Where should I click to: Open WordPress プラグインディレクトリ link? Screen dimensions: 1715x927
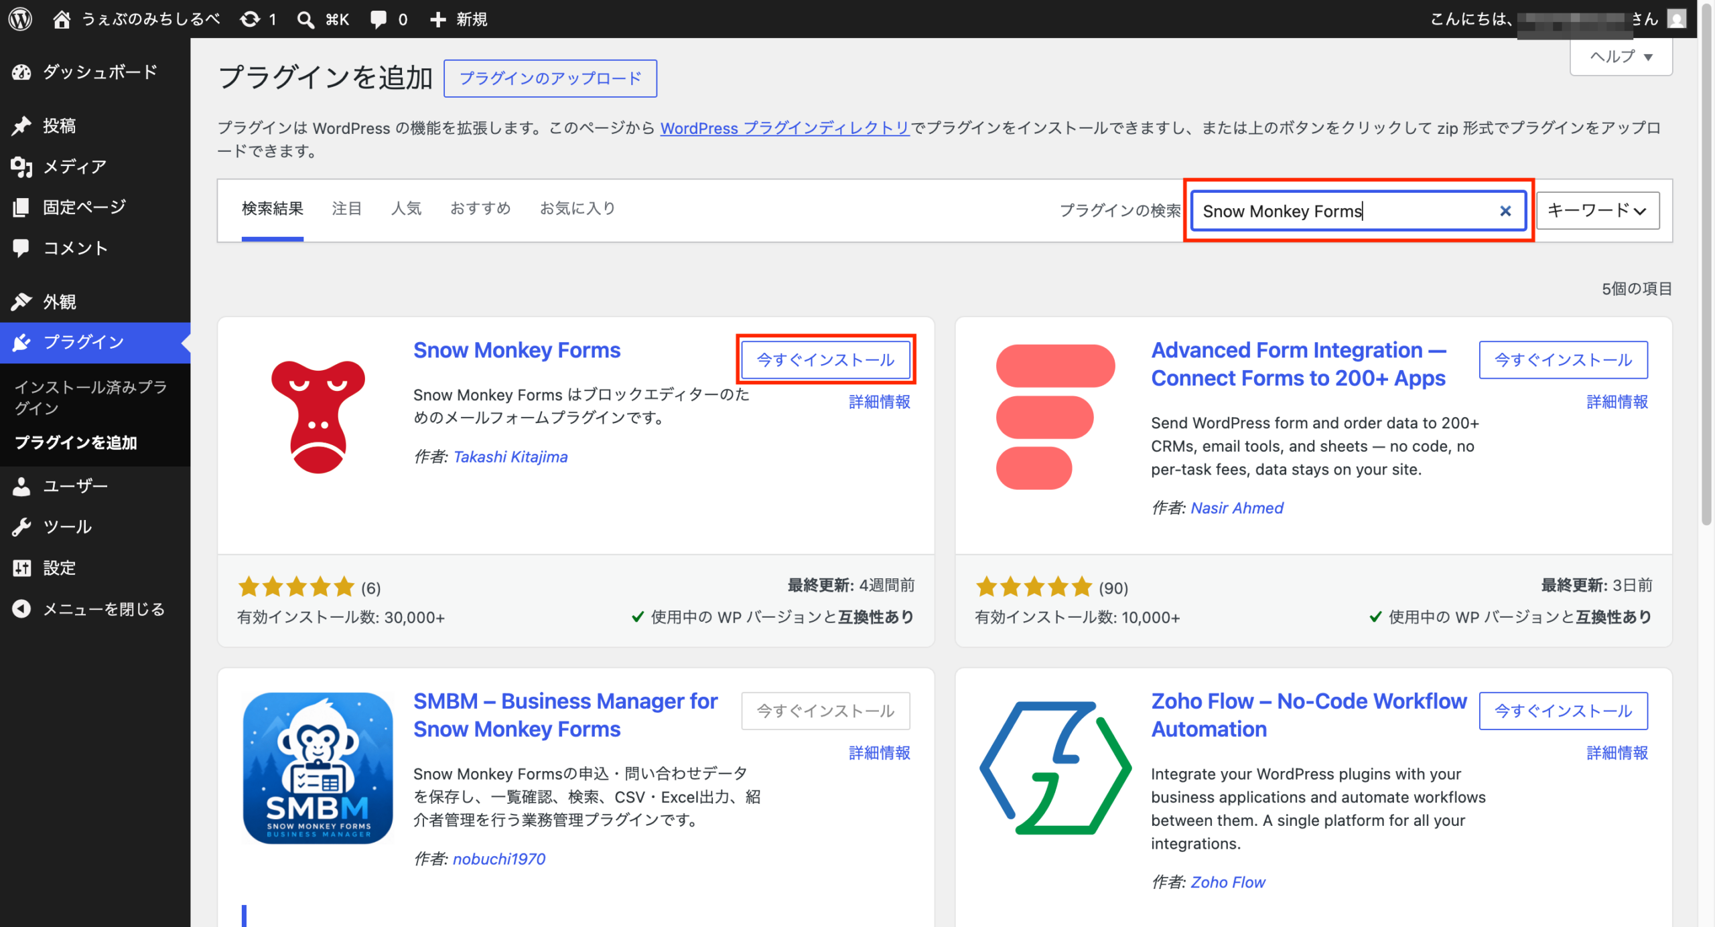[x=784, y=128]
